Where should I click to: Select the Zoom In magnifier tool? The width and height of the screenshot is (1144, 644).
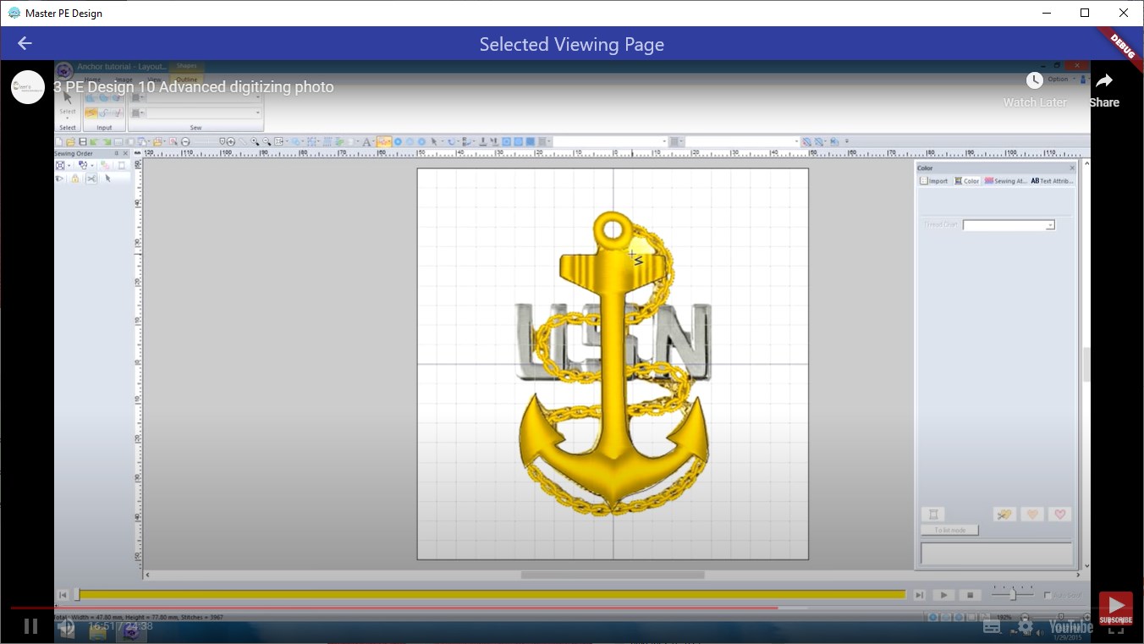click(254, 141)
